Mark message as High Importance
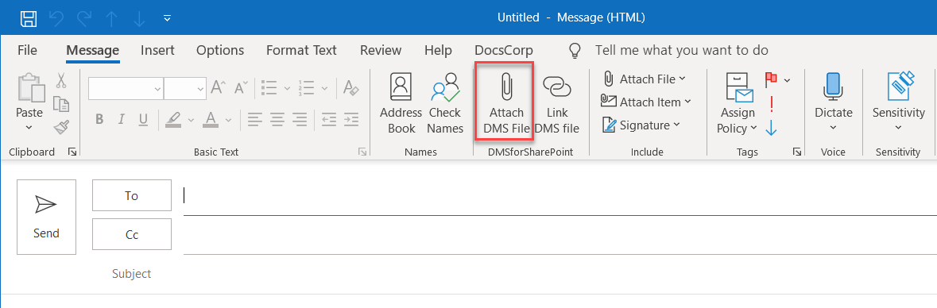Screen dimensions: 937x308 coord(772,103)
